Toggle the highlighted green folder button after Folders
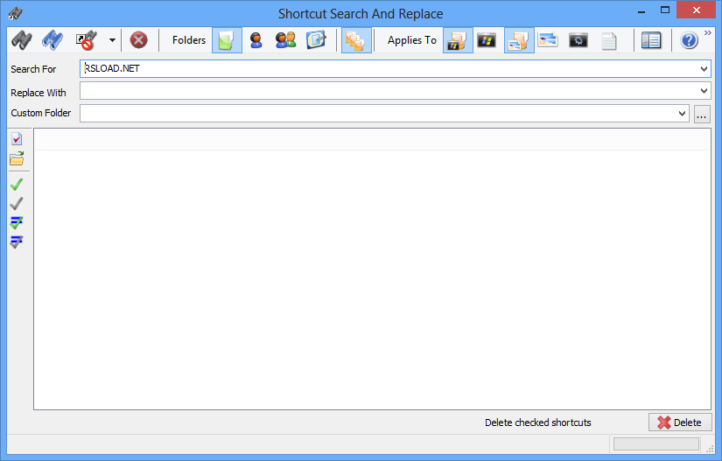The height and width of the screenshot is (461, 722). 227,40
